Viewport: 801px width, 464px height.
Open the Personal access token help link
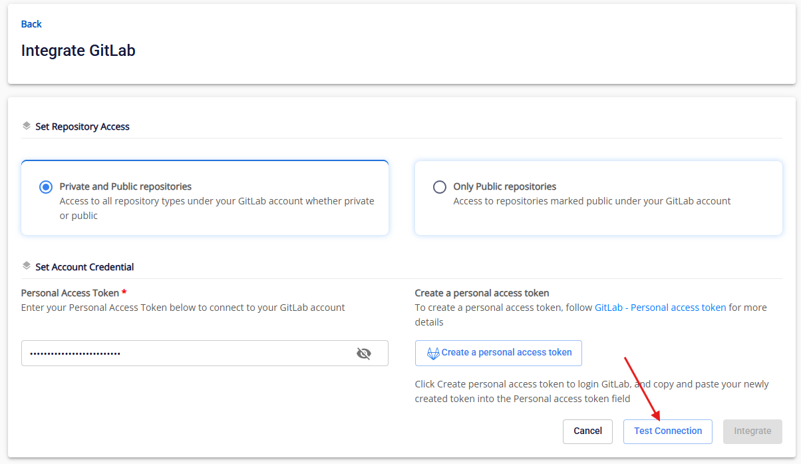click(678, 308)
